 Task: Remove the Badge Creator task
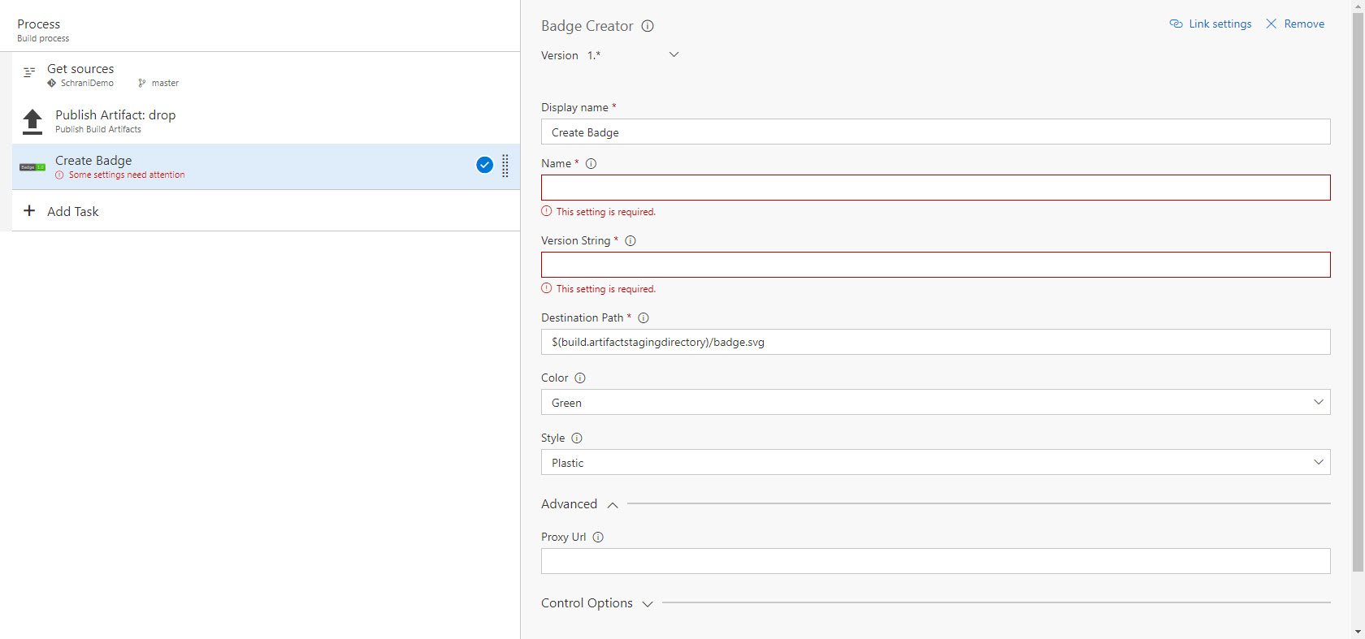[1295, 24]
